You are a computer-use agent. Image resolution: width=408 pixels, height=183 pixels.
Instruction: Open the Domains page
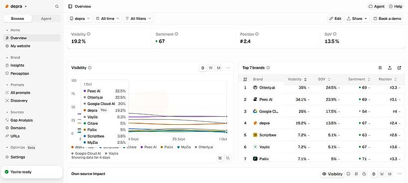(x=32, y=128)
